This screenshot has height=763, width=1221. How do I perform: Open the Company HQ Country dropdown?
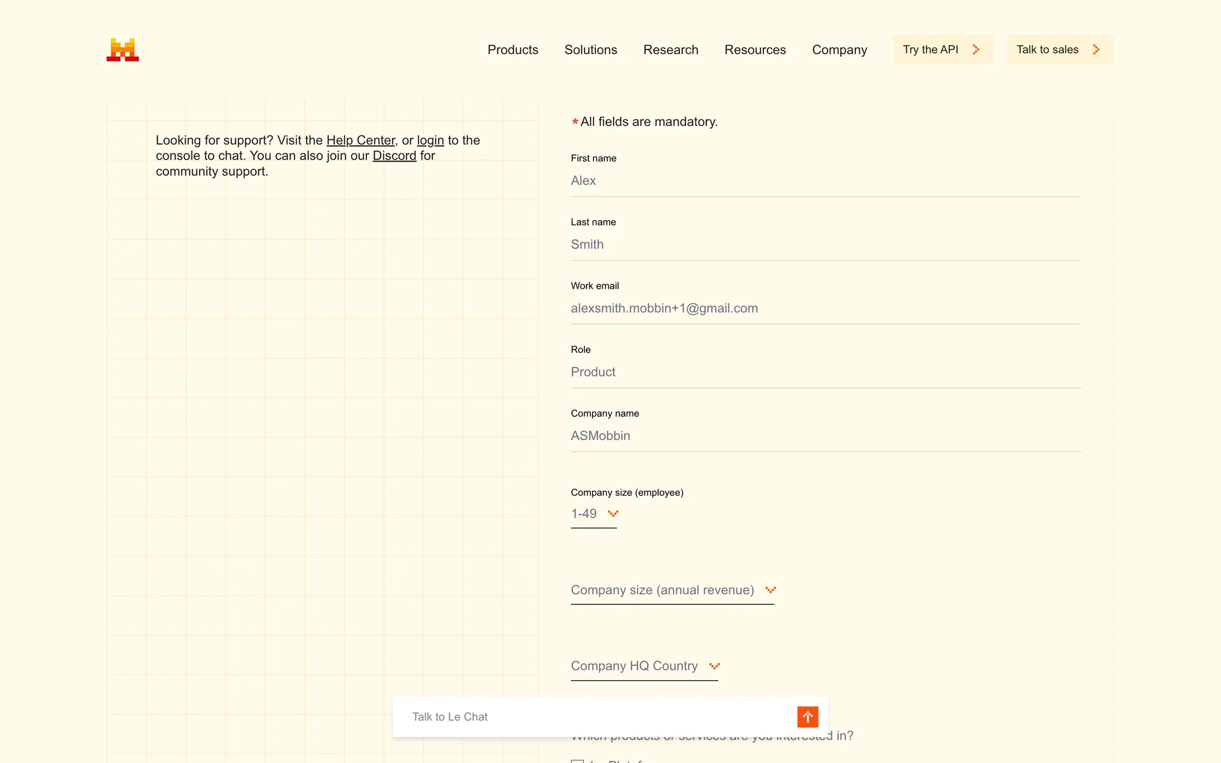[x=644, y=666]
